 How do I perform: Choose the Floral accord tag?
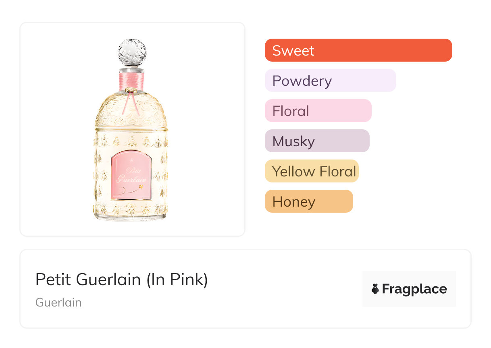click(318, 111)
